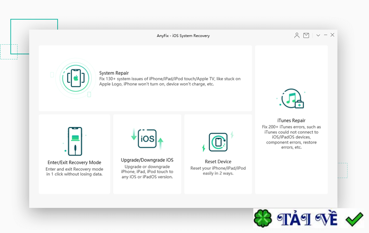Click the TẢI VỀ download banner
369x233 pixels.
pos(309,218)
